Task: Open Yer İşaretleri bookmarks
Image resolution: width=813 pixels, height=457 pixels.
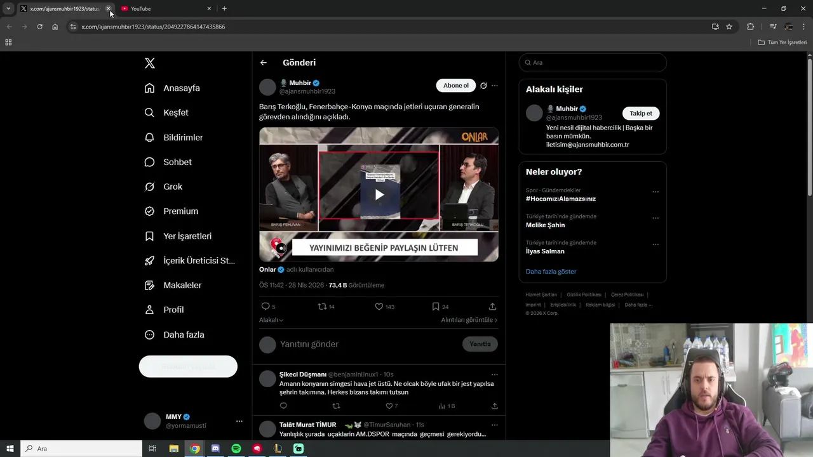Action: [178, 236]
